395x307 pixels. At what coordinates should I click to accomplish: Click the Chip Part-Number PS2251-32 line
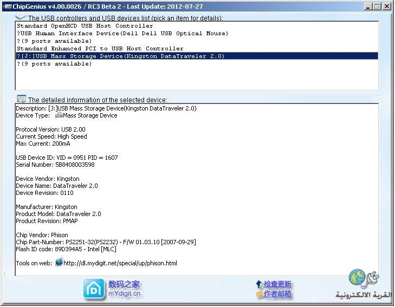pos(106,243)
